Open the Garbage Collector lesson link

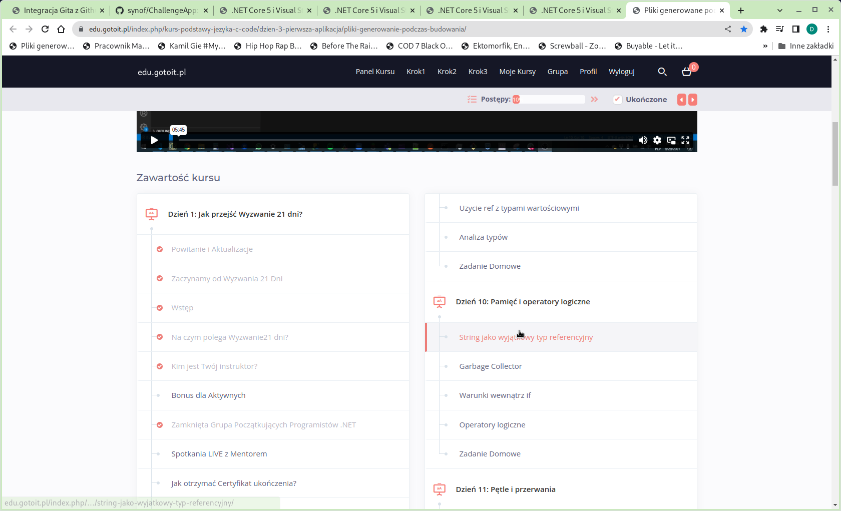(x=490, y=366)
